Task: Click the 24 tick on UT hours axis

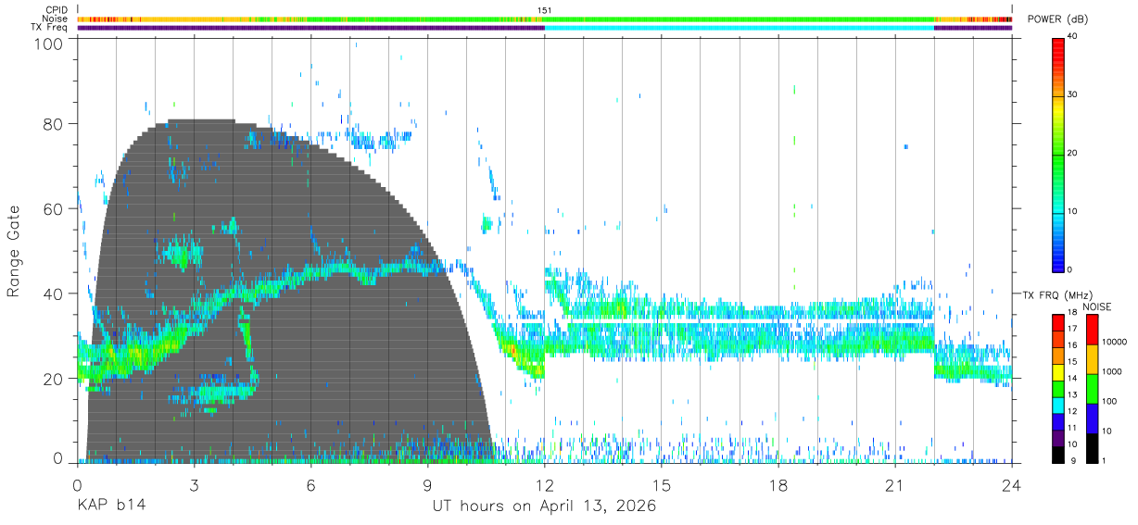Action: pyautogui.click(x=1012, y=485)
